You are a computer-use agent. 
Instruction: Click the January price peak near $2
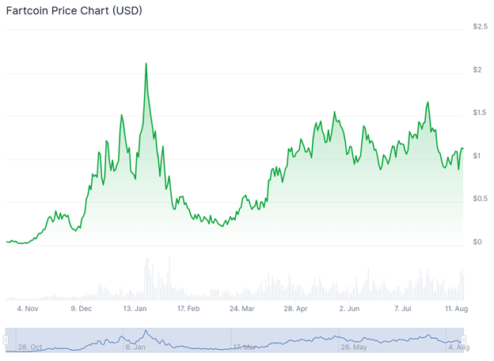coord(146,64)
